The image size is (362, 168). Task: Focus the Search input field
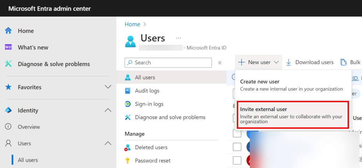[168, 62]
